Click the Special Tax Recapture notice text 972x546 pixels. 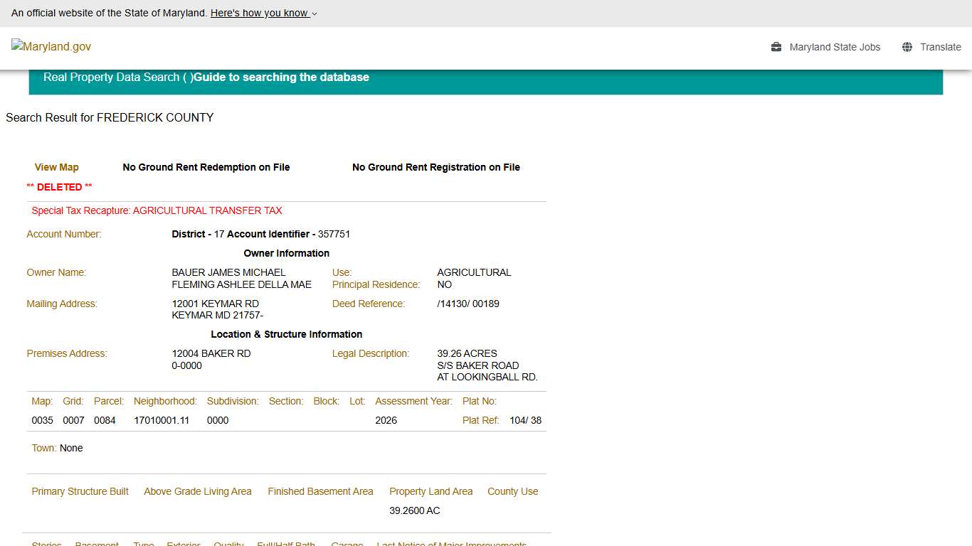coord(157,210)
